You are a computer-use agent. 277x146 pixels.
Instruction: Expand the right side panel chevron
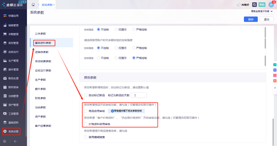coord(275,88)
